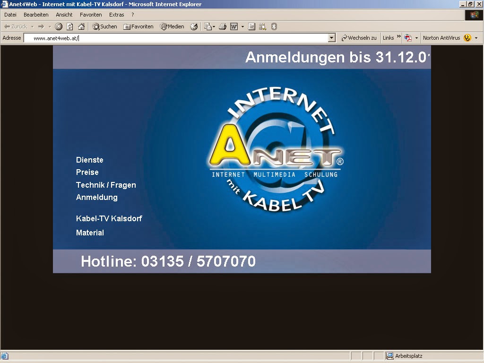
Task: Stop page loading with the X icon
Action: 59,26
